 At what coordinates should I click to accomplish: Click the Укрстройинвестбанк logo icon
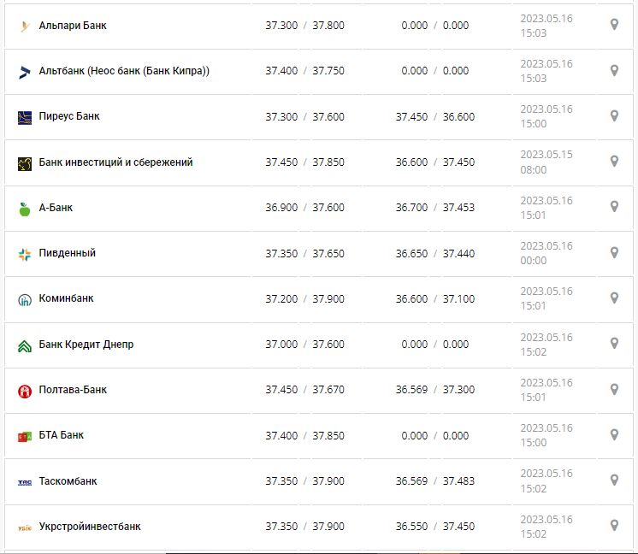click(x=24, y=527)
